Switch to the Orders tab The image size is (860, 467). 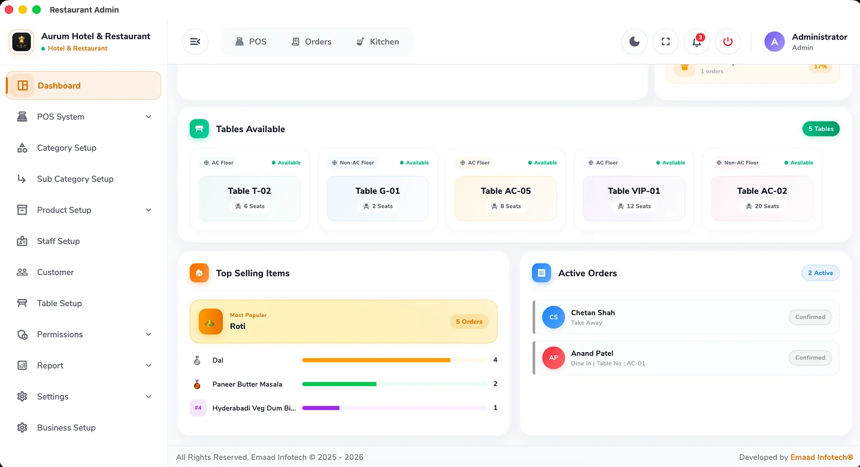(x=311, y=42)
